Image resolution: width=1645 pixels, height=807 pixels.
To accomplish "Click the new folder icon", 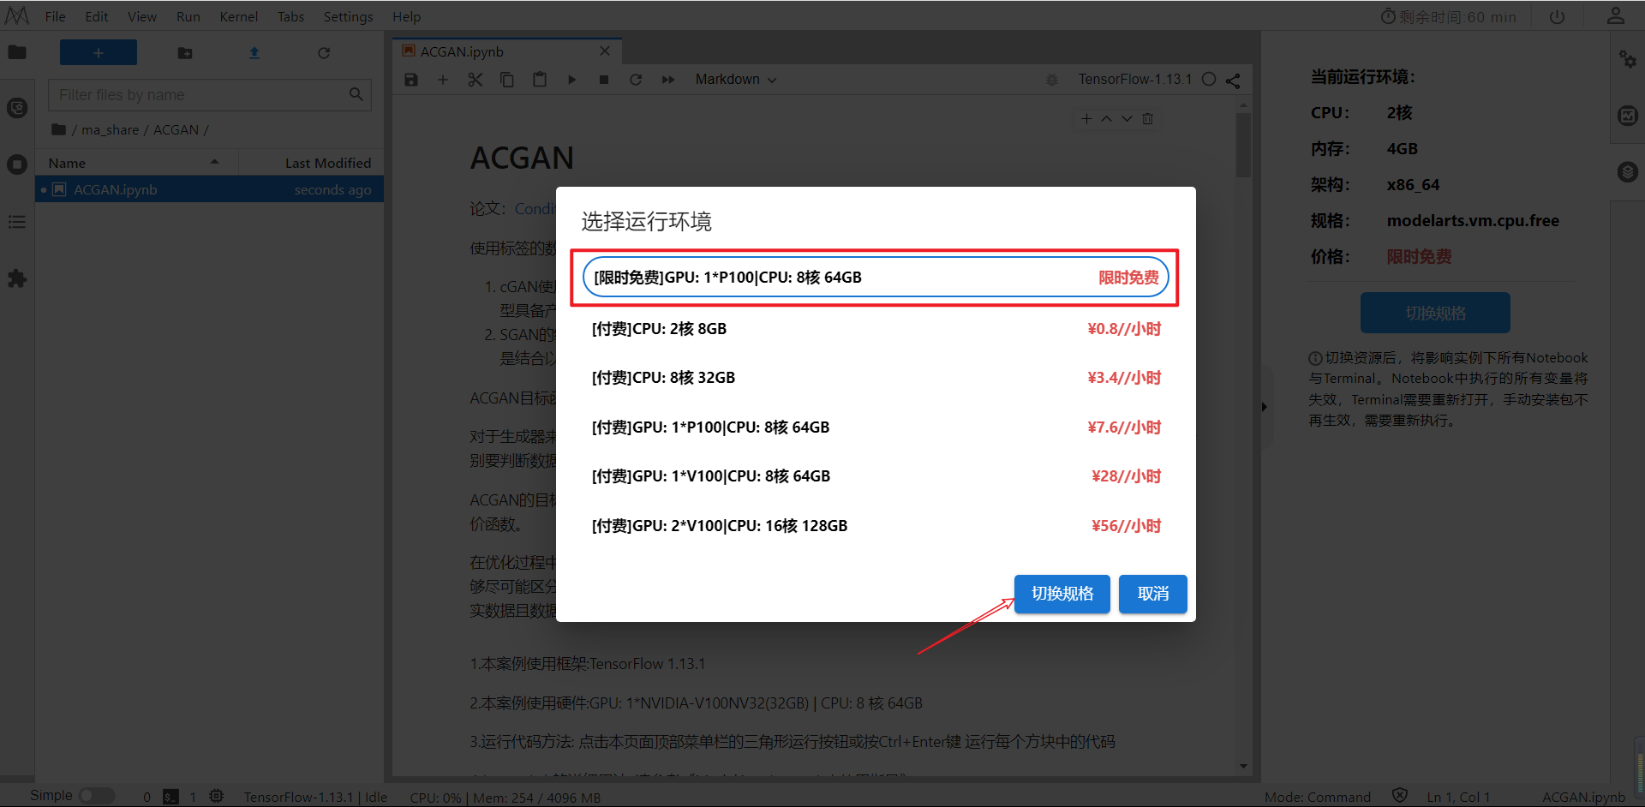I will click(185, 53).
